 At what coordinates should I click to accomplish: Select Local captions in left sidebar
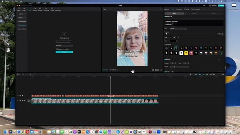coord(22,29)
